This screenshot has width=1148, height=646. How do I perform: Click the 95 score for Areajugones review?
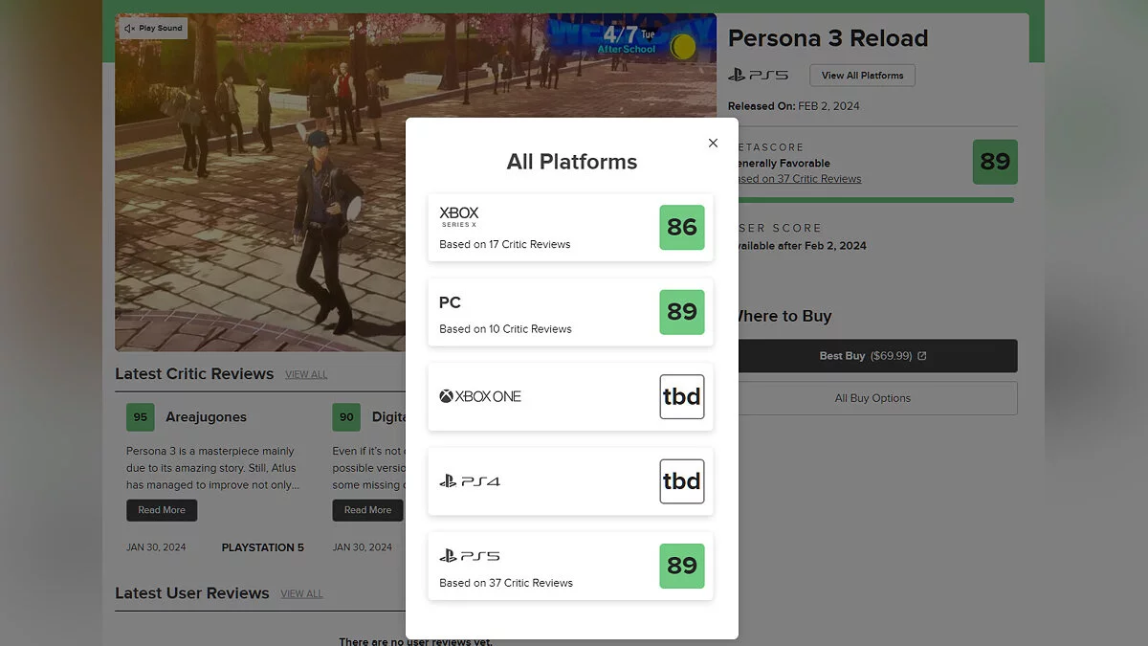click(141, 417)
